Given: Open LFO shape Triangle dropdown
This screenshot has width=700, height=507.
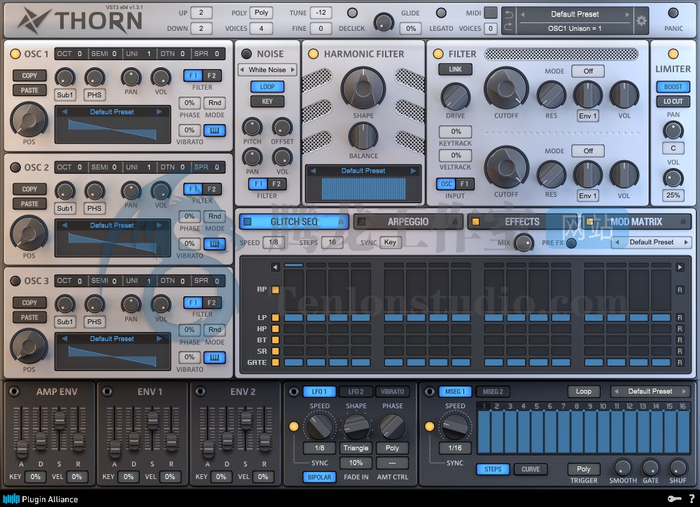Looking at the screenshot, I should pyautogui.click(x=356, y=448).
